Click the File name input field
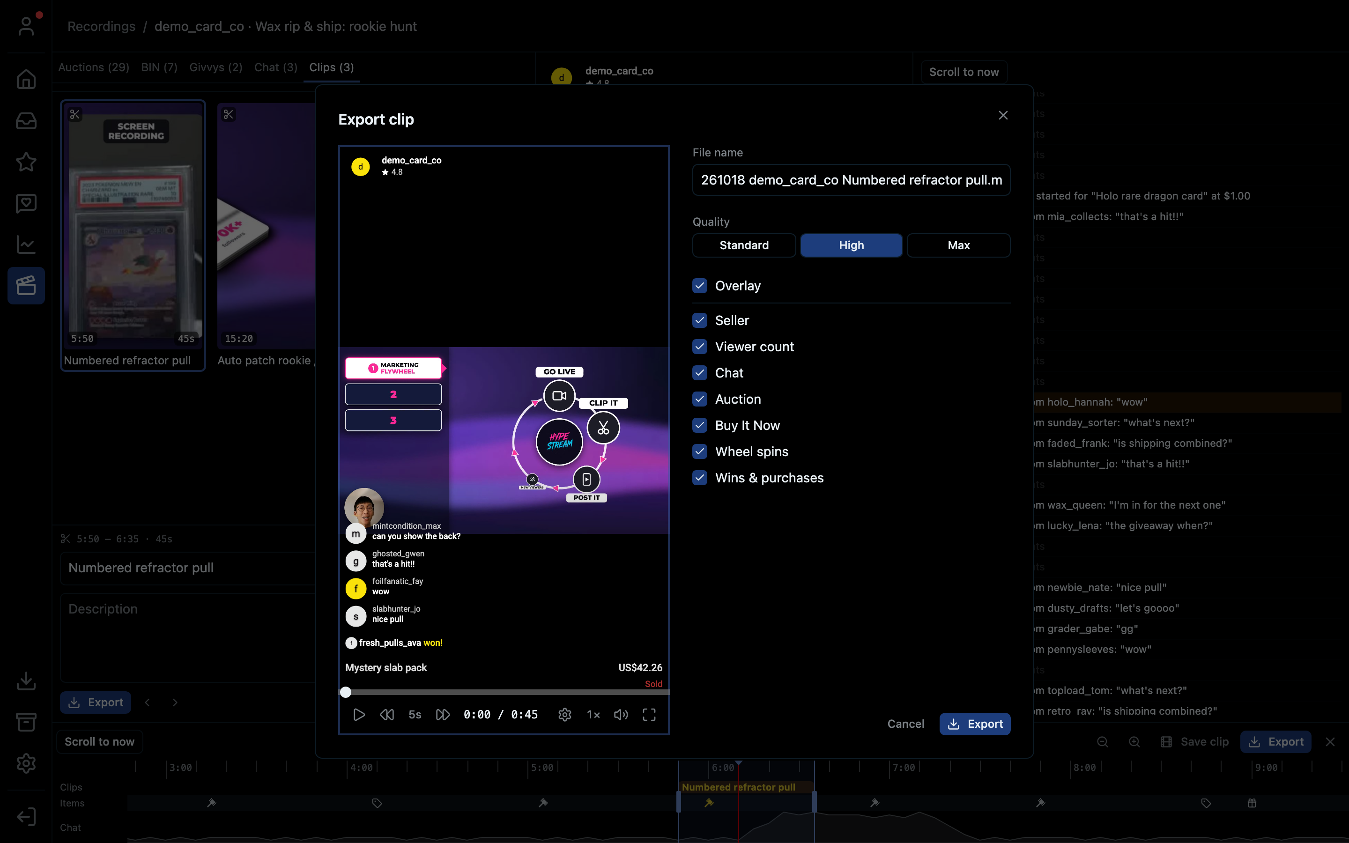Viewport: 1349px width, 843px height. coord(851,179)
